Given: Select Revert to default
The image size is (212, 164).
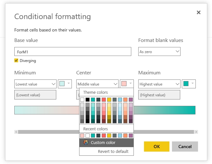Looking at the screenshot, I should 113,151.
